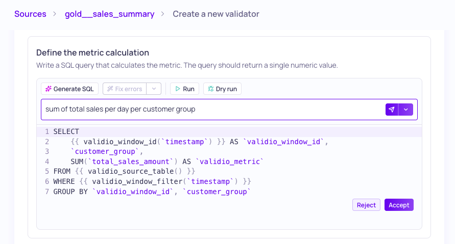Screen dimensions: 455x244
Task: Click the magic wand Fix errors icon
Action: click(x=110, y=89)
